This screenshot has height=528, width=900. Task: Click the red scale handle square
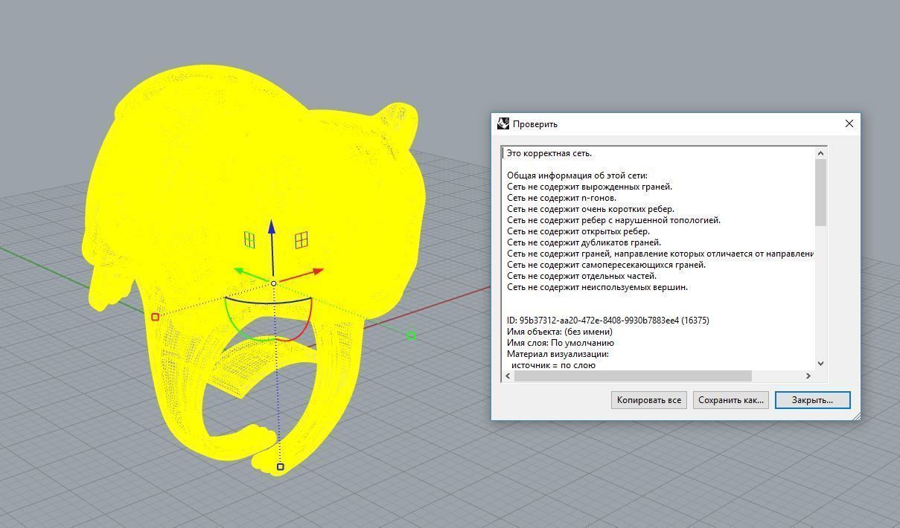pos(155,317)
